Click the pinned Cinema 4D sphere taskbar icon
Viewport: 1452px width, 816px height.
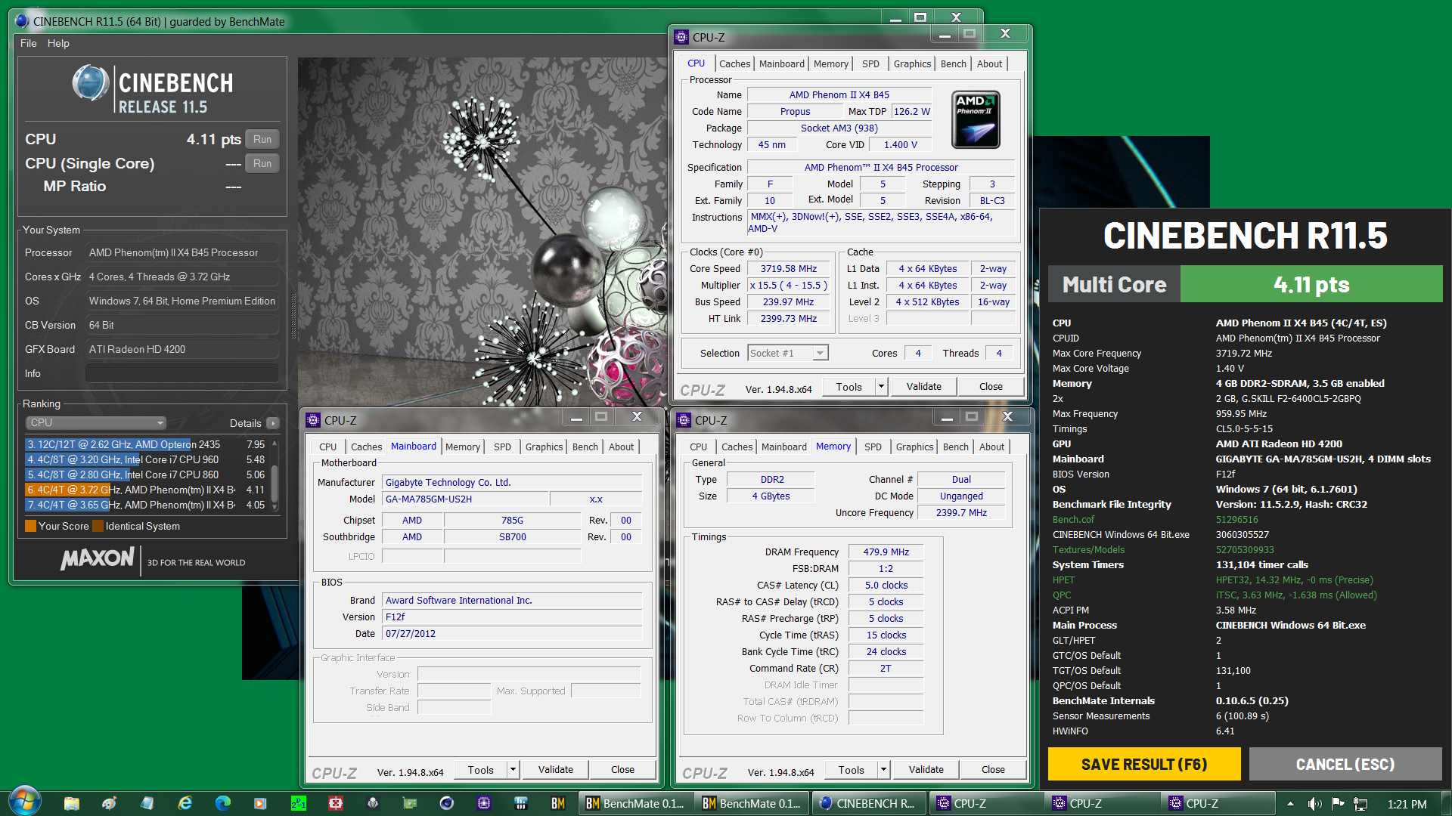[447, 803]
